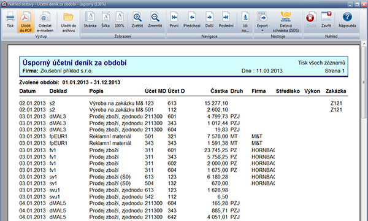Click the Navigace group label
This screenshot has height=221, width=368.
tap(209, 36)
